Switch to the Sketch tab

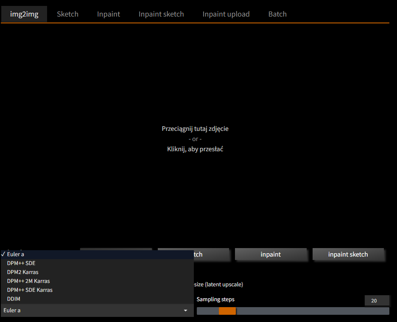pos(67,14)
